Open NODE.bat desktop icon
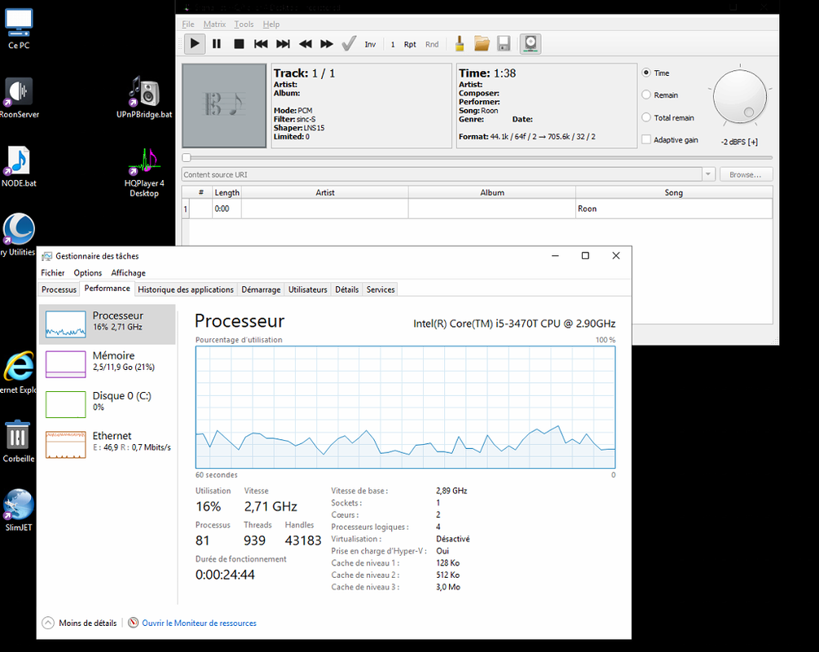 [x=19, y=167]
